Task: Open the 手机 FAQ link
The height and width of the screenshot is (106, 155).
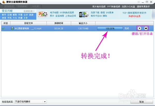Action: (9, 18)
